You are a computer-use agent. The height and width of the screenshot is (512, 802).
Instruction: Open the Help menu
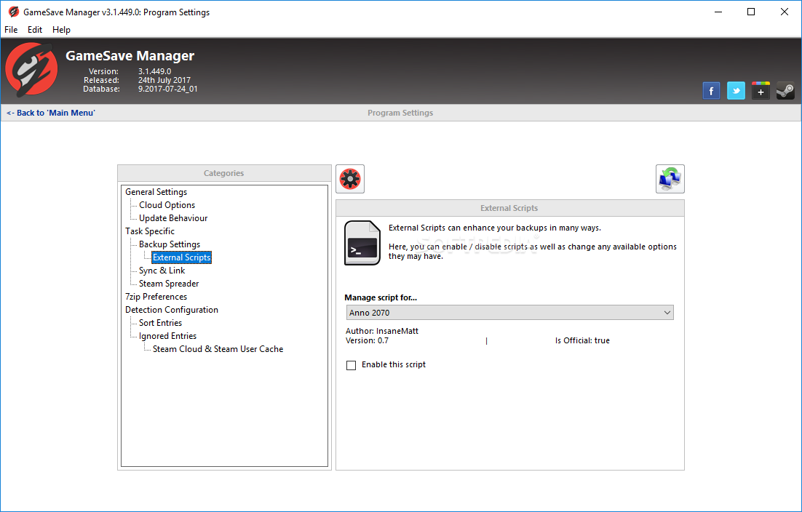pyautogui.click(x=61, y=30)
